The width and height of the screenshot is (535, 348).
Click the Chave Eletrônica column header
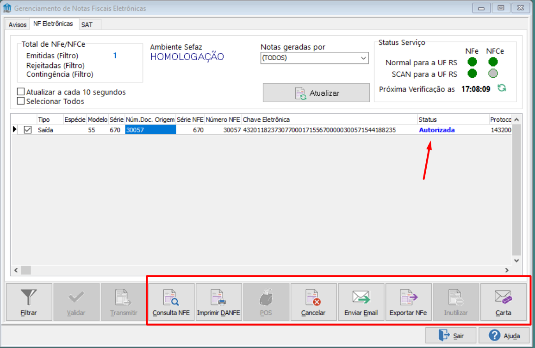[x=329, y=120]
